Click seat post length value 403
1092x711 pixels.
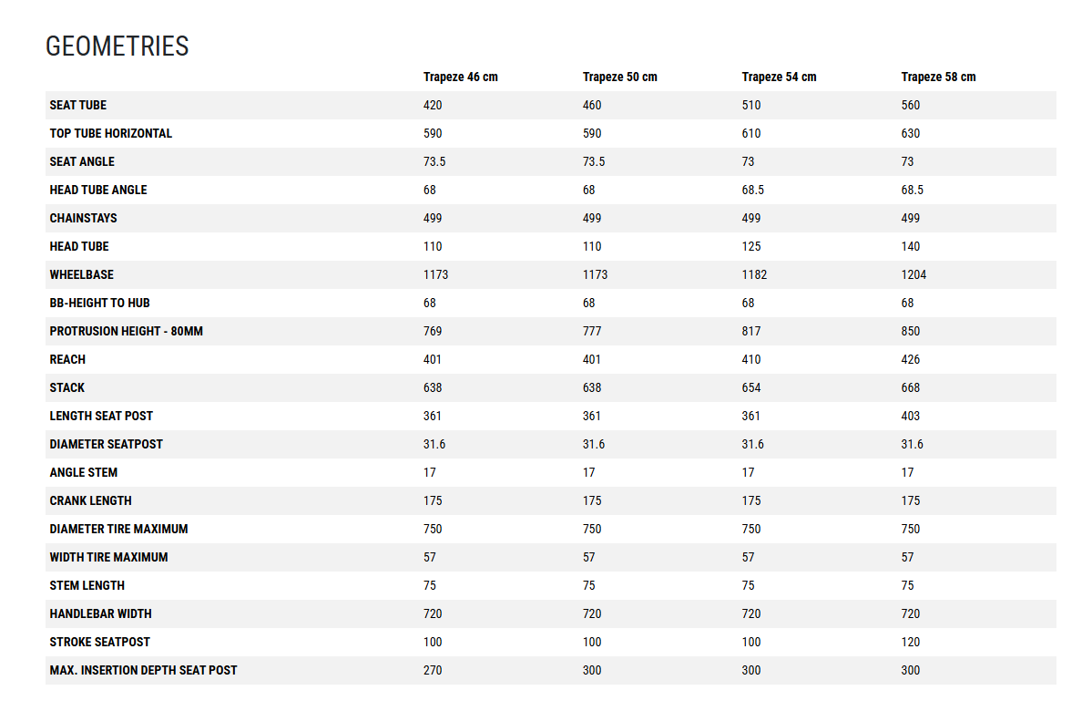click(911, 416)
